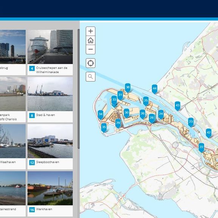The height and width of the screenshot is (218, 218).
Task: Select map marker 31
Action: coord(120,95)
